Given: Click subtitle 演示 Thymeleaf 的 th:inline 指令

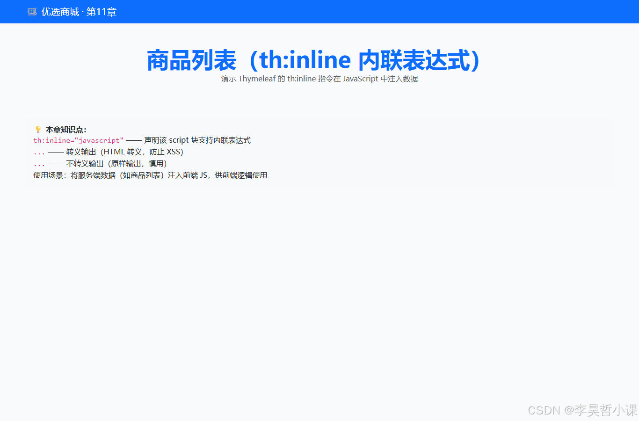Looking at the screenshot, I should point(319,79).
